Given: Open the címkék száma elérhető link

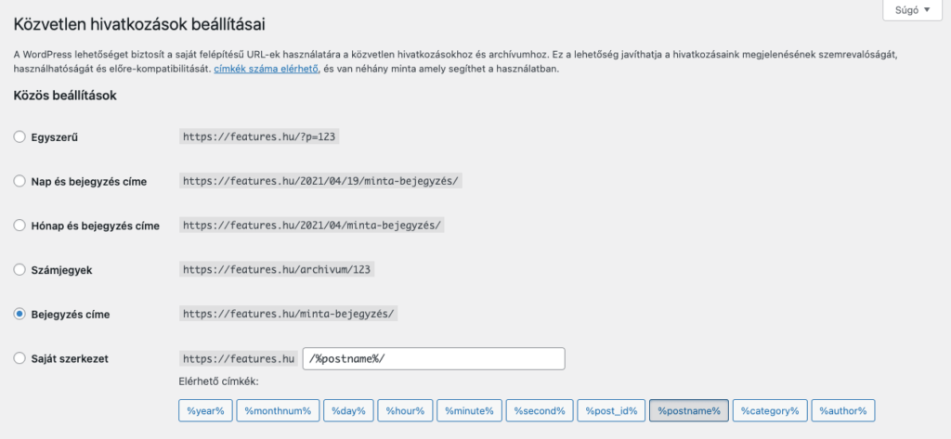Looking at the screenshot, I should 266,70.
